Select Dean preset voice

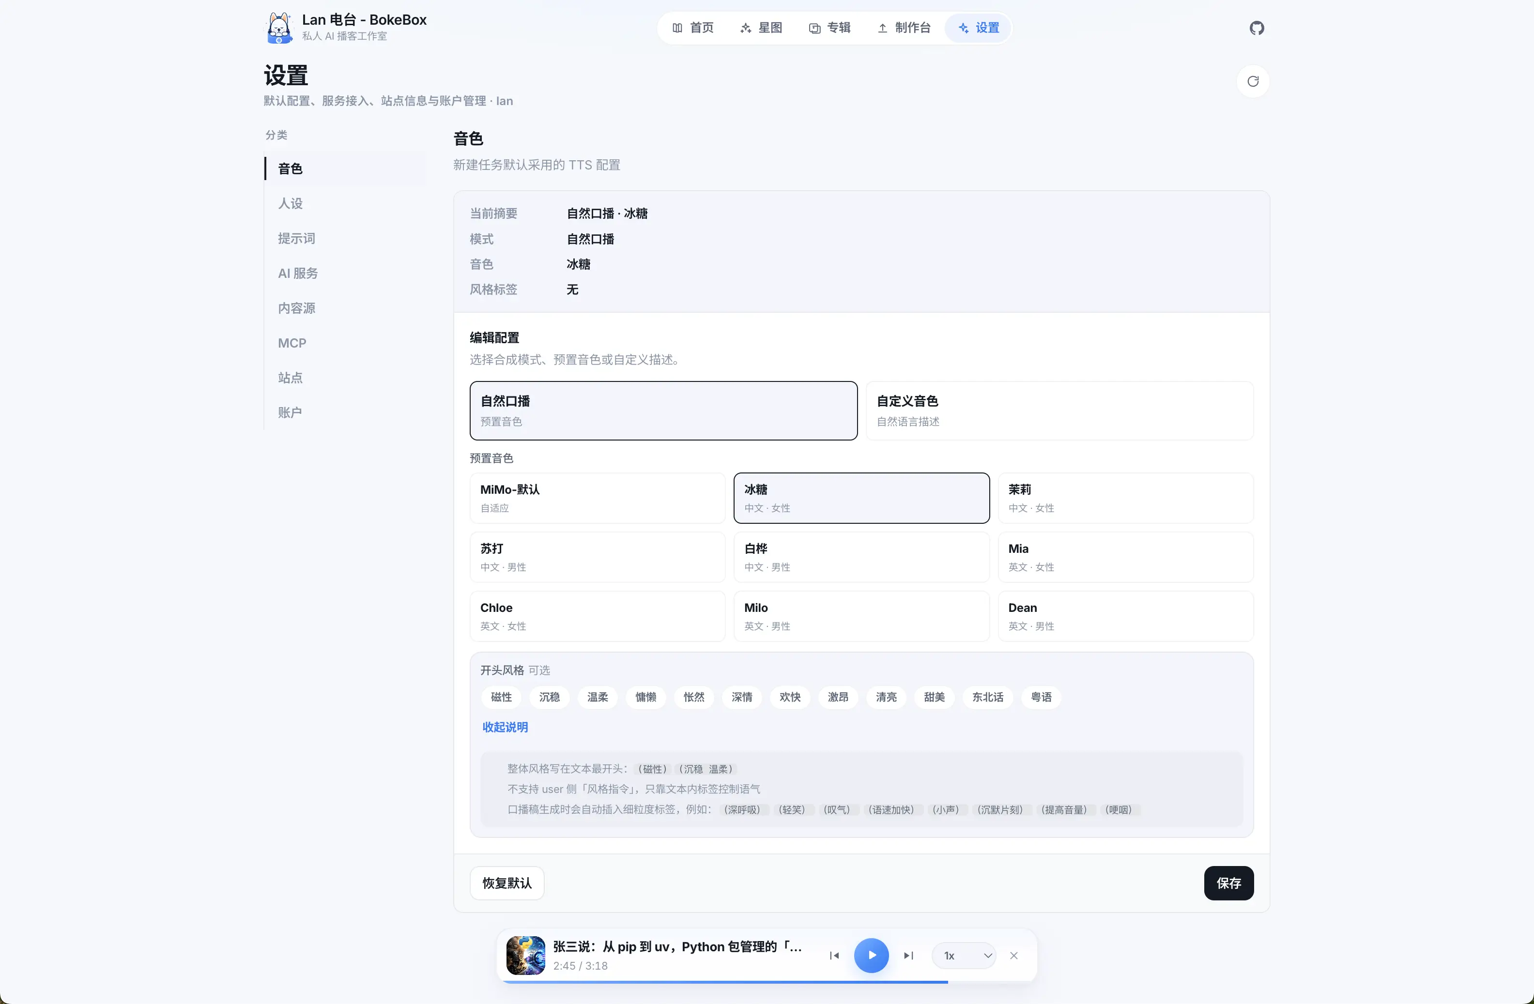[1125, 616]
